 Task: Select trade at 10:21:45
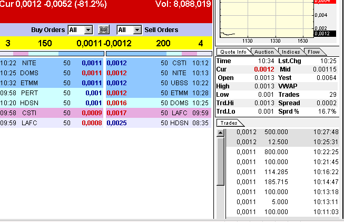click(x=283, y=162)
